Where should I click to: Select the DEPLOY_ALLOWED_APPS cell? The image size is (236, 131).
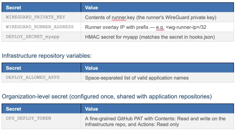point(33,77)
